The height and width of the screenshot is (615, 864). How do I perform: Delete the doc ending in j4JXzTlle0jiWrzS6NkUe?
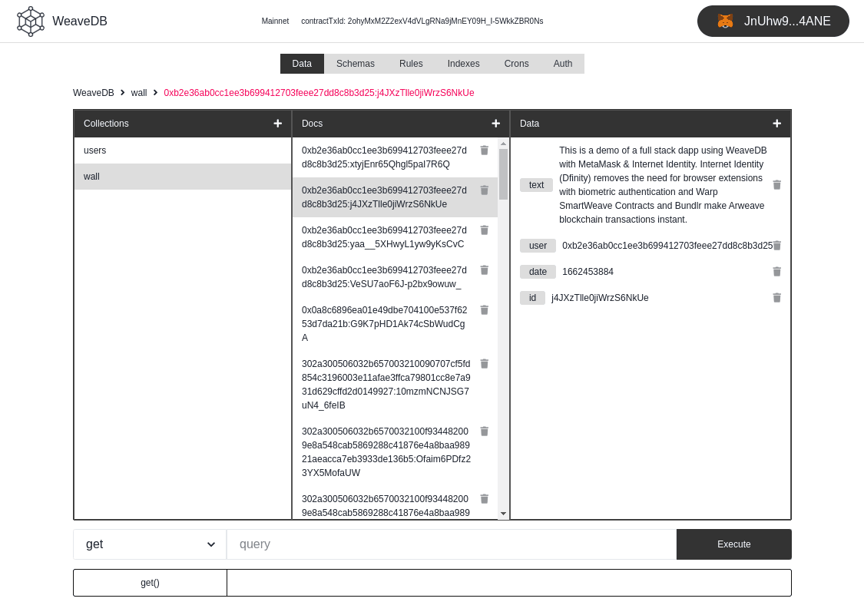coord(485,190)
